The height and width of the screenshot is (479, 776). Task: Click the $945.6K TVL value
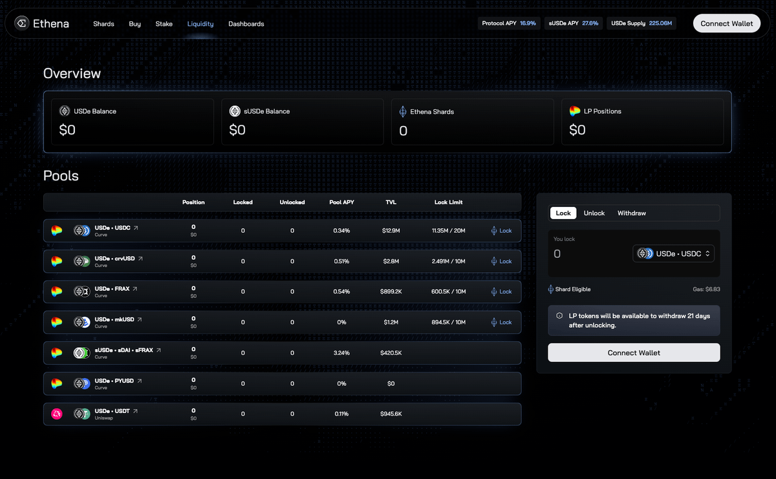[x=391, y=414]
